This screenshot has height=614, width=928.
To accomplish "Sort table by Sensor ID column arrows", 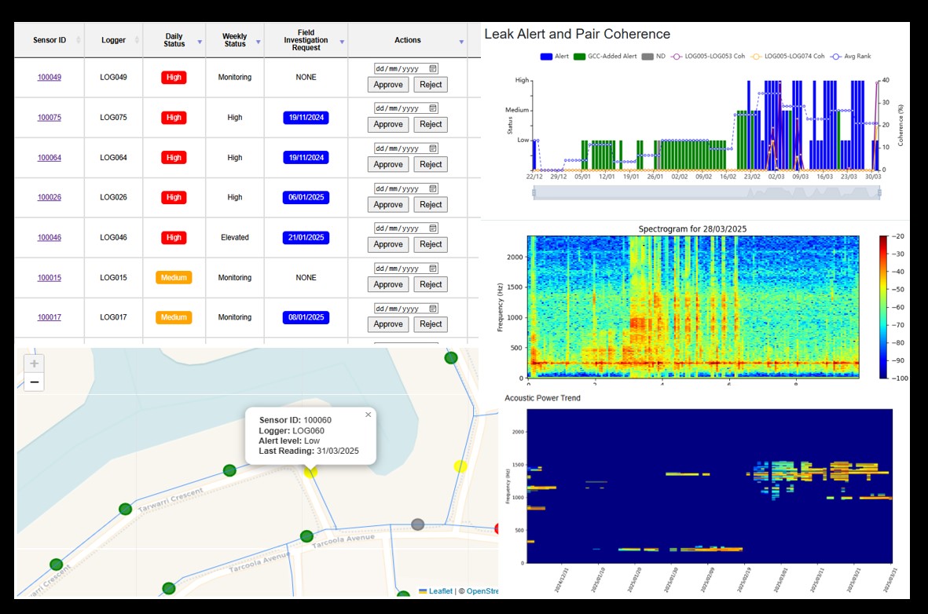I will (x=78, y=40).
